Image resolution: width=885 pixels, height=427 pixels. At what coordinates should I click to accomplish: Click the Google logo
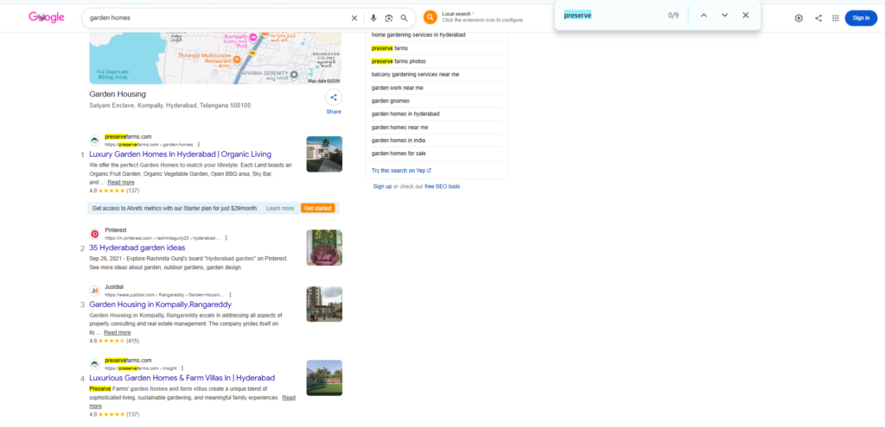(47, 17)
